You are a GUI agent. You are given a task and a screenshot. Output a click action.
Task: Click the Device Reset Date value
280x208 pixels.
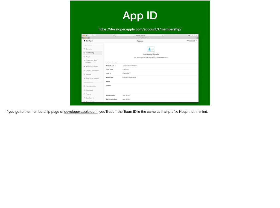[x=126, y=99]
